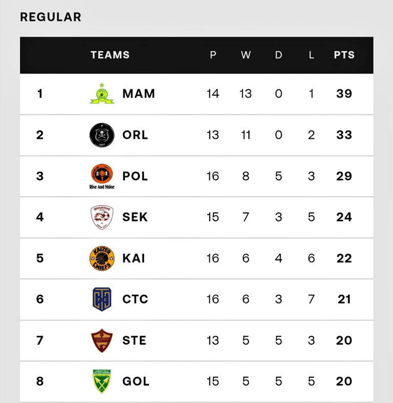
Task: Click the Mamelodi Sundowns team logo
Action: tap(102, 94)
